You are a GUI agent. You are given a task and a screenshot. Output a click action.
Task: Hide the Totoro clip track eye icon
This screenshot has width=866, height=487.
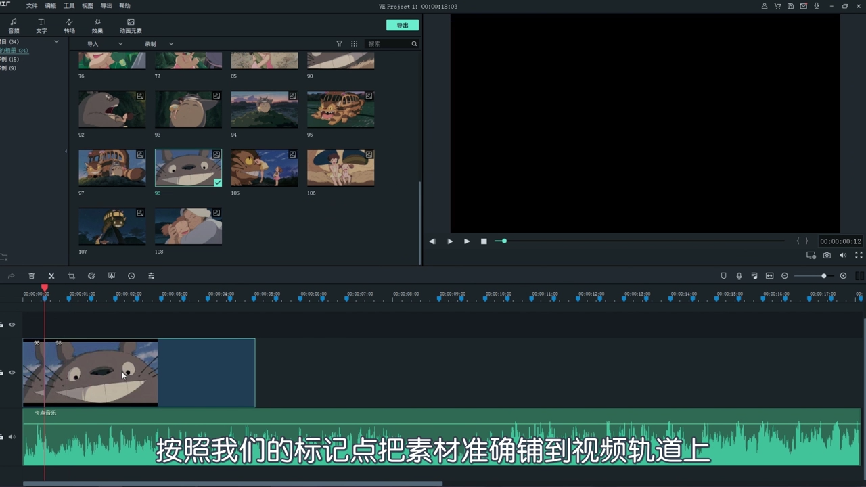point(12,373)
